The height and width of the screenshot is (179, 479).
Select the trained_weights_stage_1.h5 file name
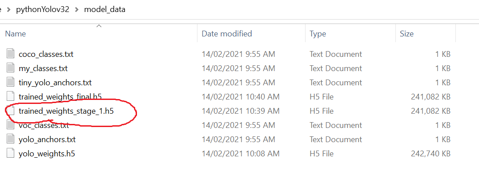coord(66,111)
